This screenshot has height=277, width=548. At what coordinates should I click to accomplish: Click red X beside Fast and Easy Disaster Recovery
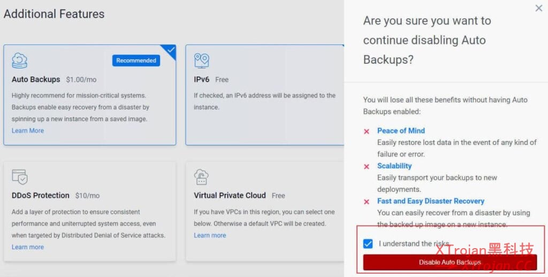click(367, 202)
